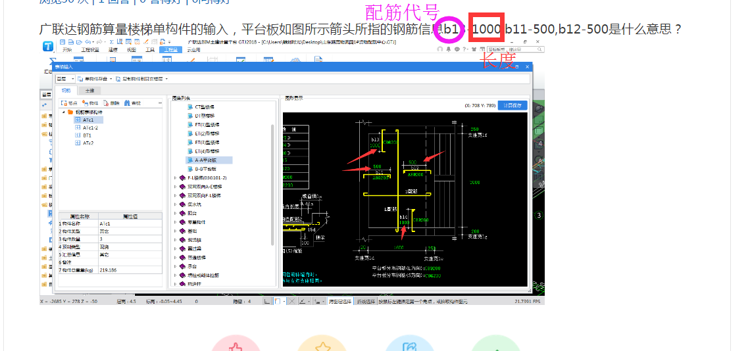Click the sigma sum icon in quick access toolbar
This screenshot has width=750, height=351.
click(111, 41)
